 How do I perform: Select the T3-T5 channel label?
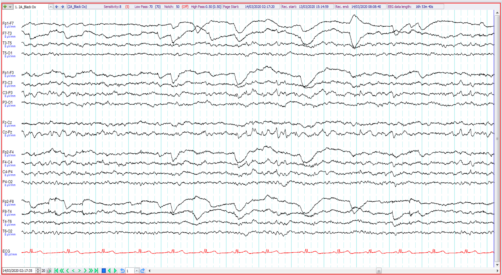coord(7,43)
